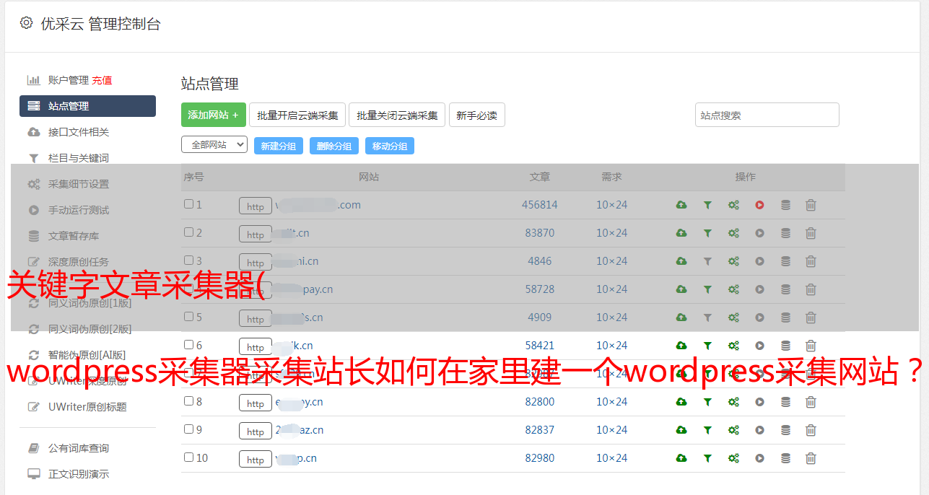Open 智能伪原创[AI版] sidebar item
Image resolution: width=929 pixels, height=495 pixels.
pos(87,355)
